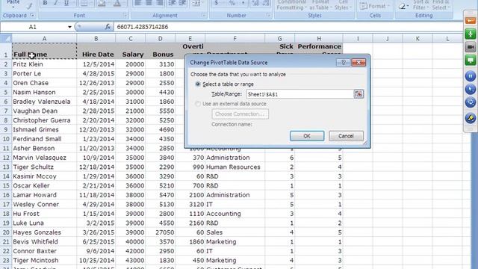Screen dimensions: 478x269
Task: Click cell 'Human Resources'
Action: click(235, 167)
